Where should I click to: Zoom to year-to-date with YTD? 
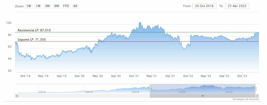tap(66, 6)
